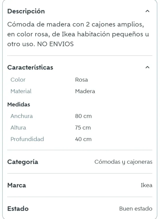Click the Altura attribute label
Viewport: 160px width, 219px height.
(18, 128)
